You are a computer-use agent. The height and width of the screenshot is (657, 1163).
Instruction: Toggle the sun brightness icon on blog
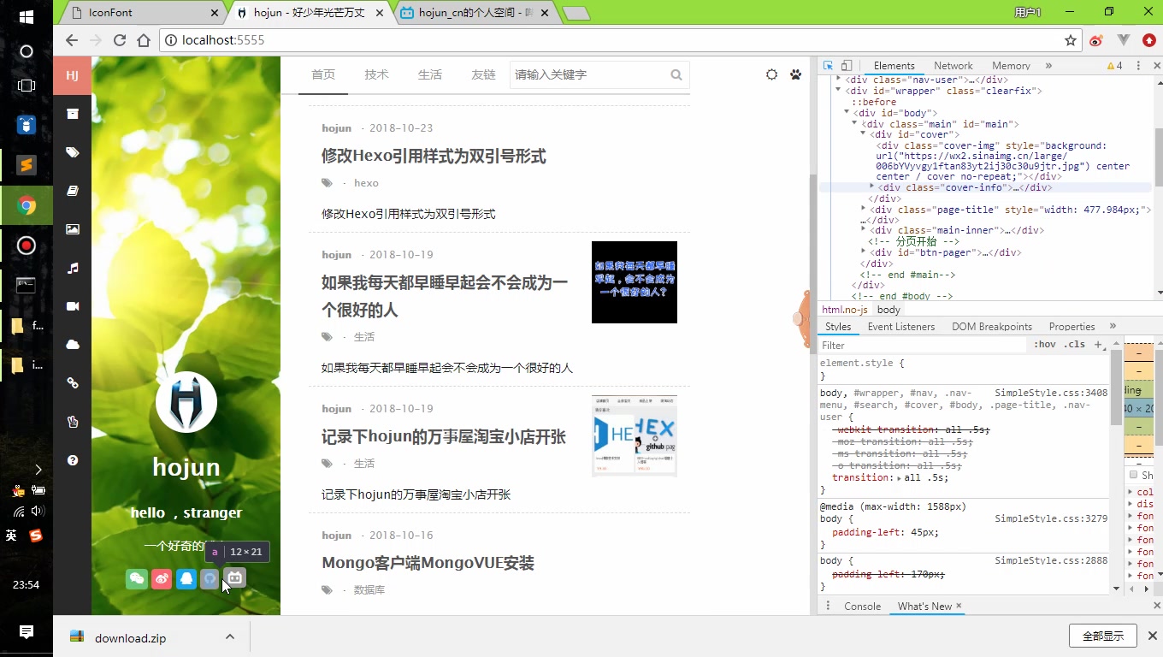771,74
